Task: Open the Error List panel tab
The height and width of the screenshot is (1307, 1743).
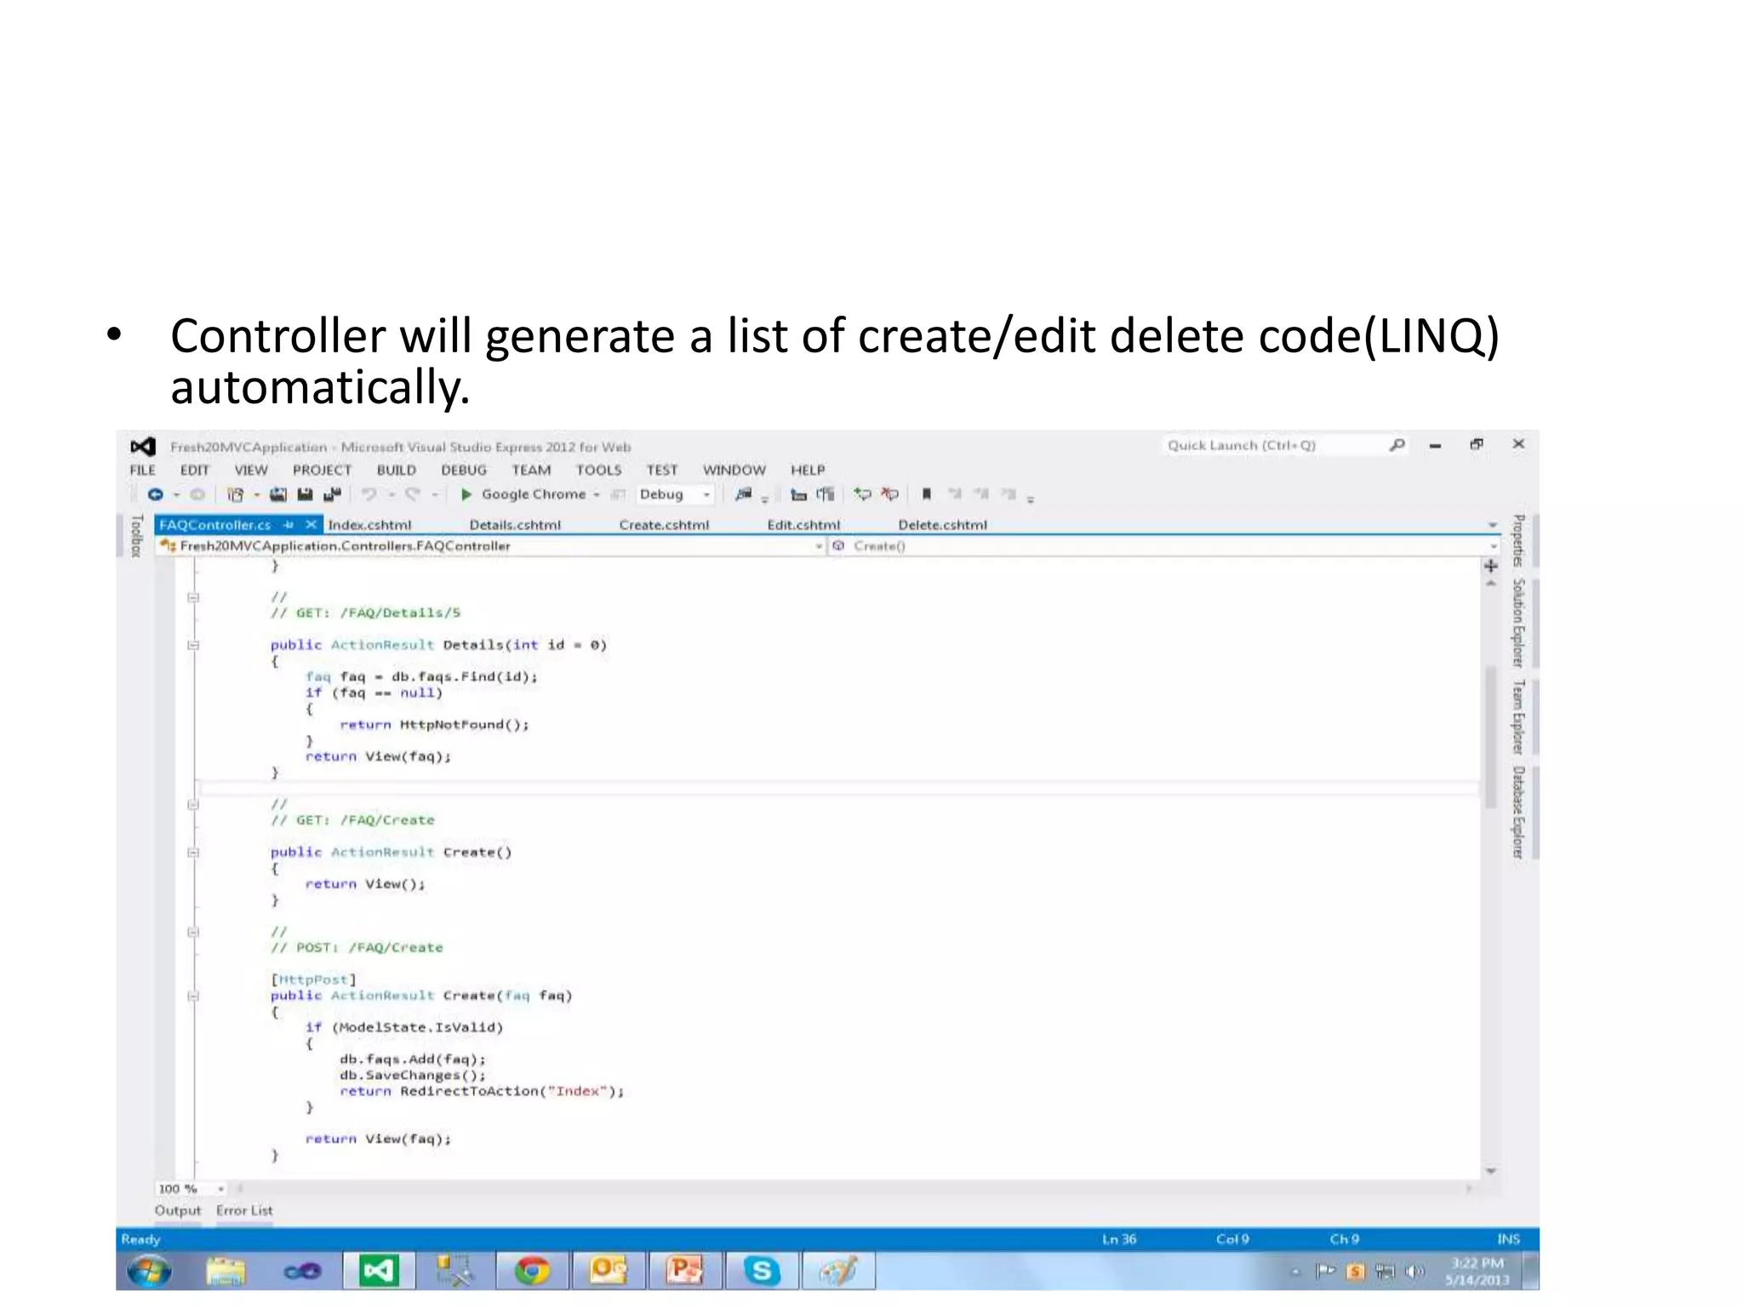Action: coord(244,1211)
